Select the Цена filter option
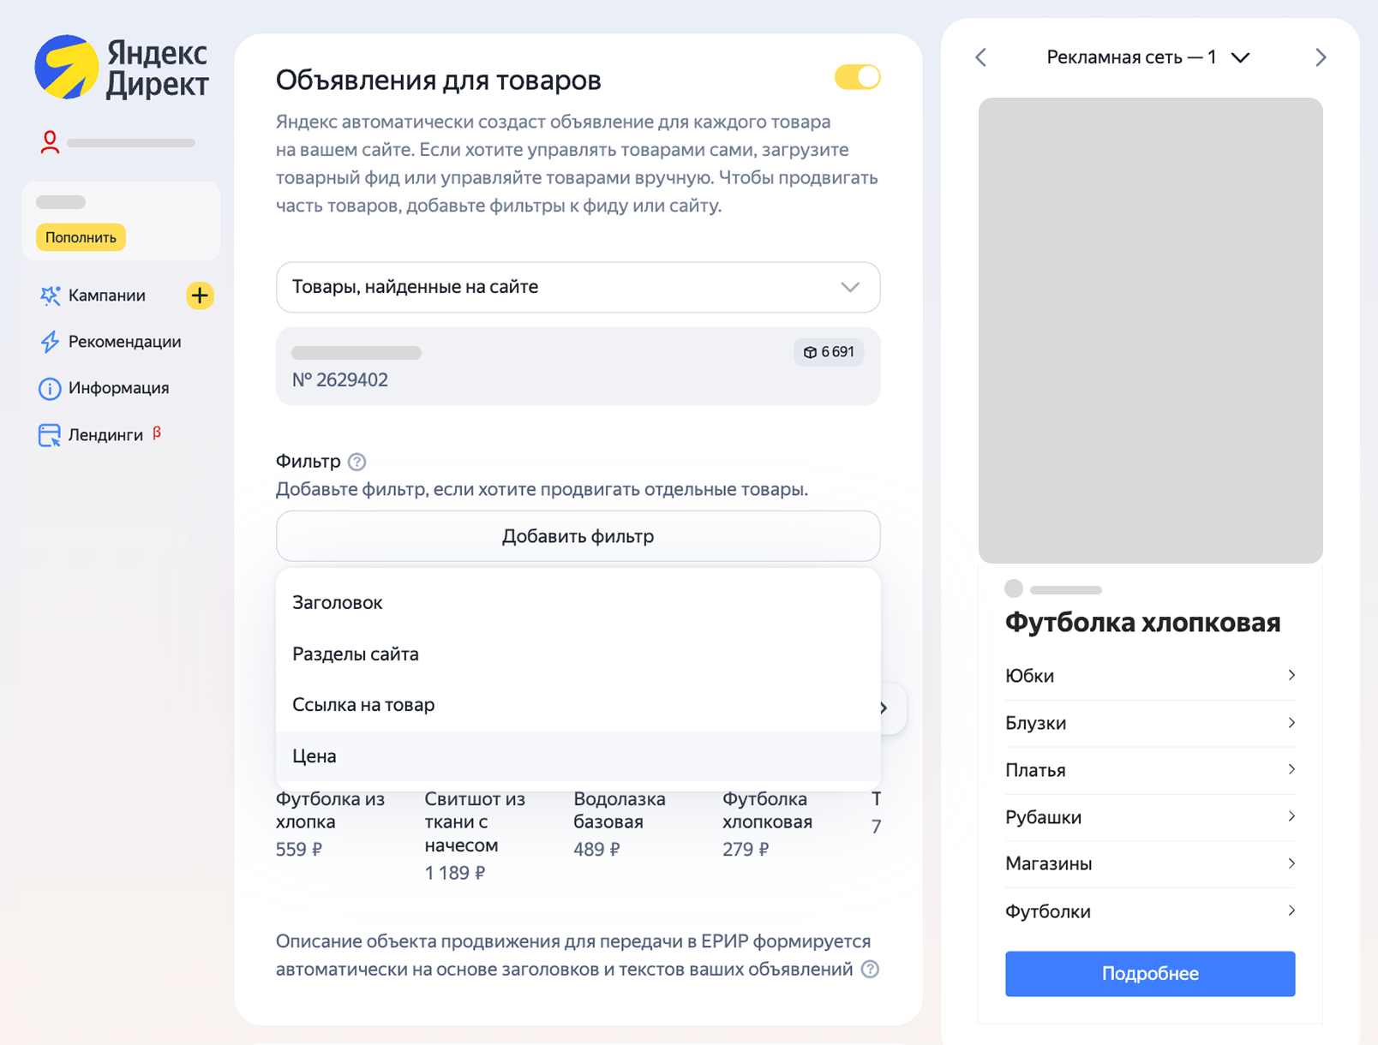Viewport: 1378px width, 1045px height. [x=315, y=755]
